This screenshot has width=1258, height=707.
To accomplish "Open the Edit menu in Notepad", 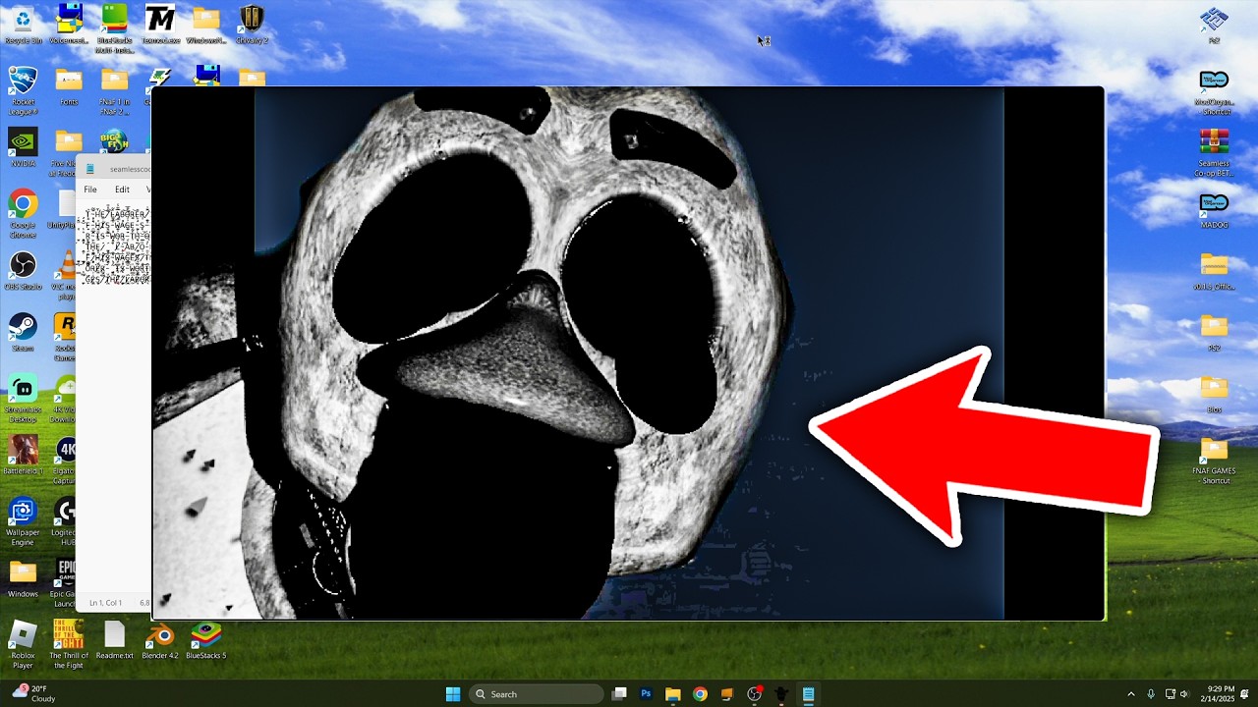I will tap(122, 190).
